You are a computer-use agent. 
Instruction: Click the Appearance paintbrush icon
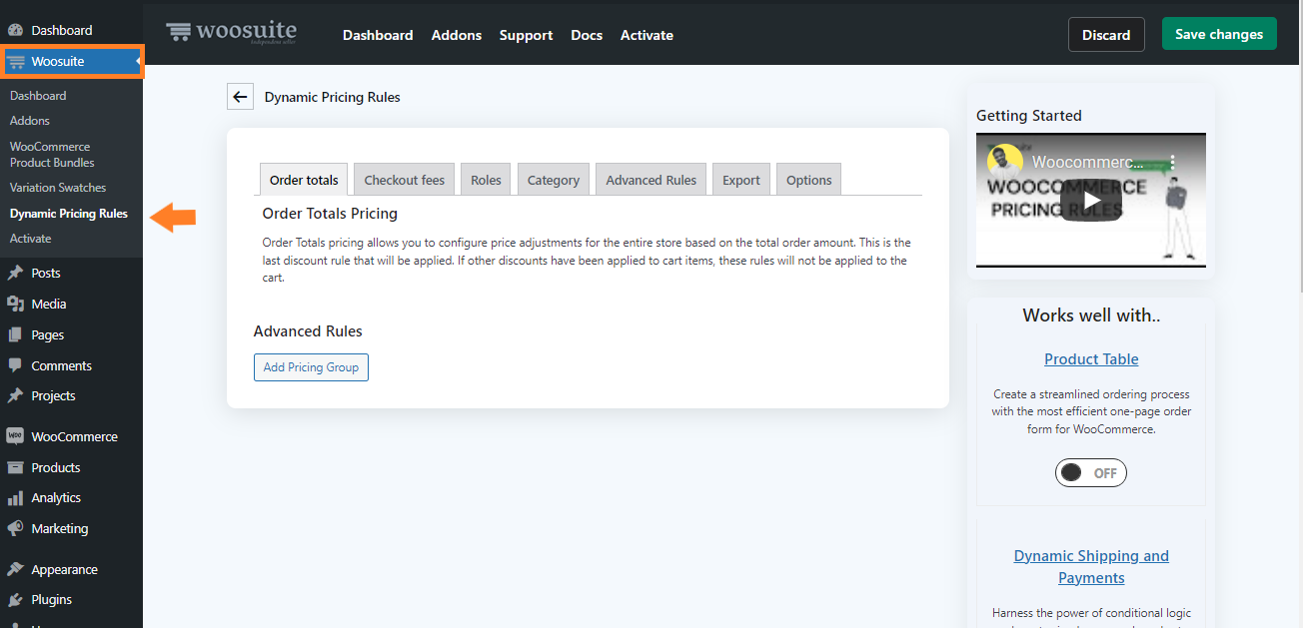tap(15, 569)
